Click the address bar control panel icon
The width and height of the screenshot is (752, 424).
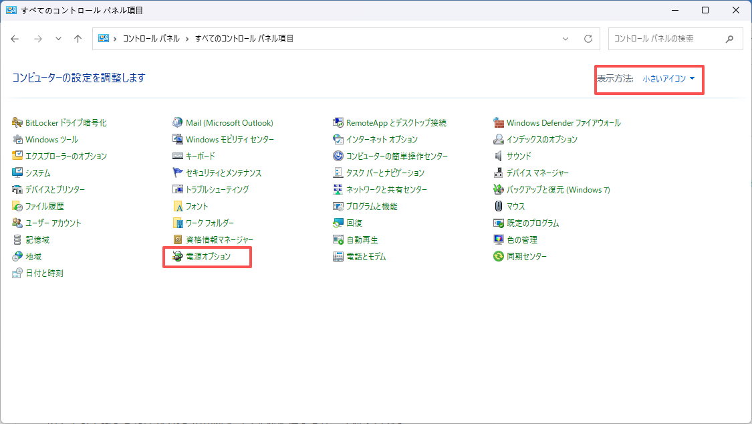click(104, 38)
